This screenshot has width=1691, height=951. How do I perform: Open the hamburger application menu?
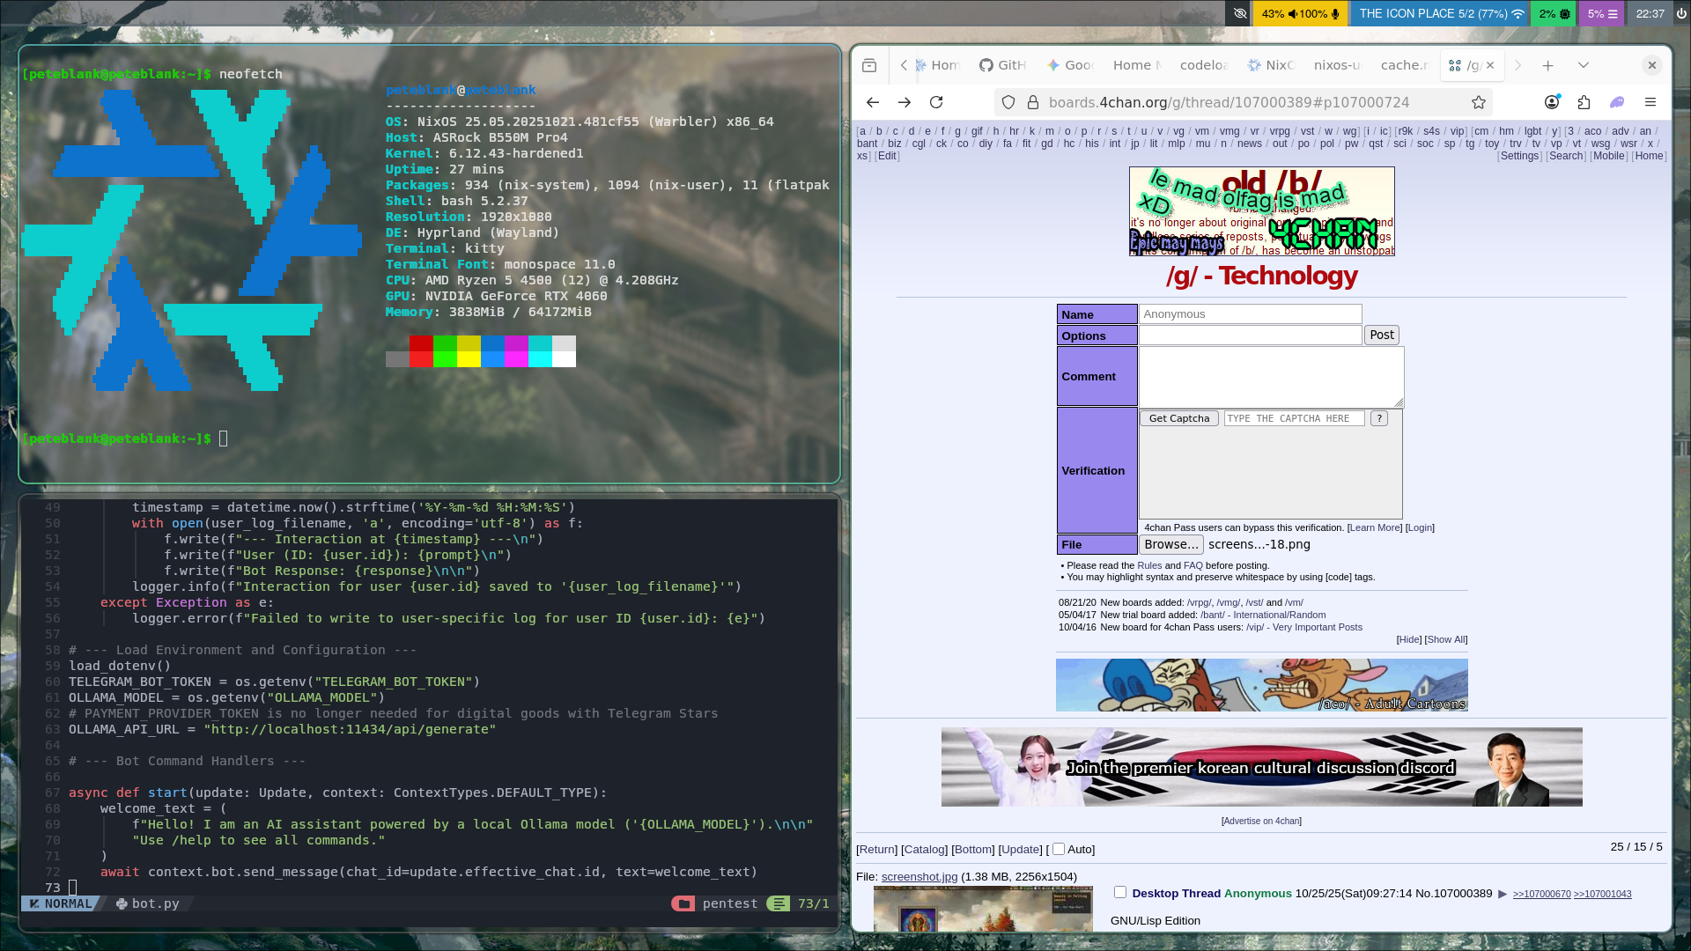(1650, 102)
